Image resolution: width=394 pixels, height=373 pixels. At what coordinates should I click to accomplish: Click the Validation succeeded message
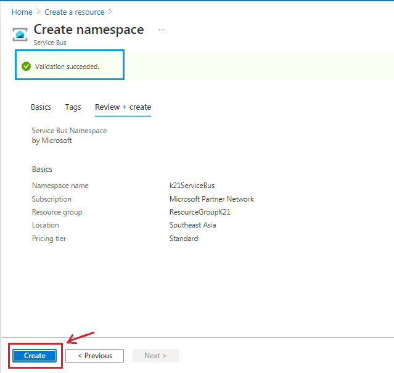coord(67,67)
